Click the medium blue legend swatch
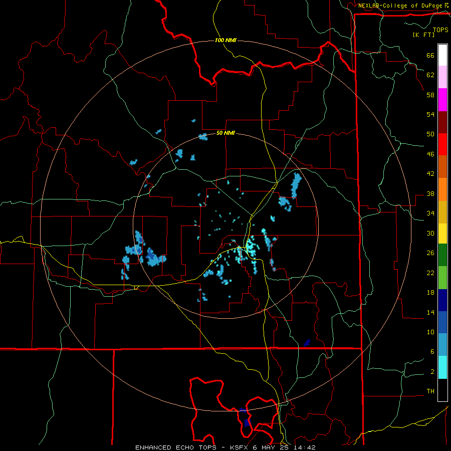The image size is (451, 451). 442,322
